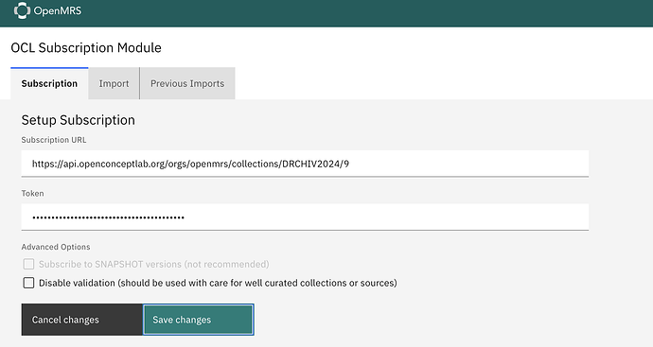The image size is (653, 347).
Task: Enable the Disable validation checkbox
Action: pyautogui.click(x=28, y=283)
